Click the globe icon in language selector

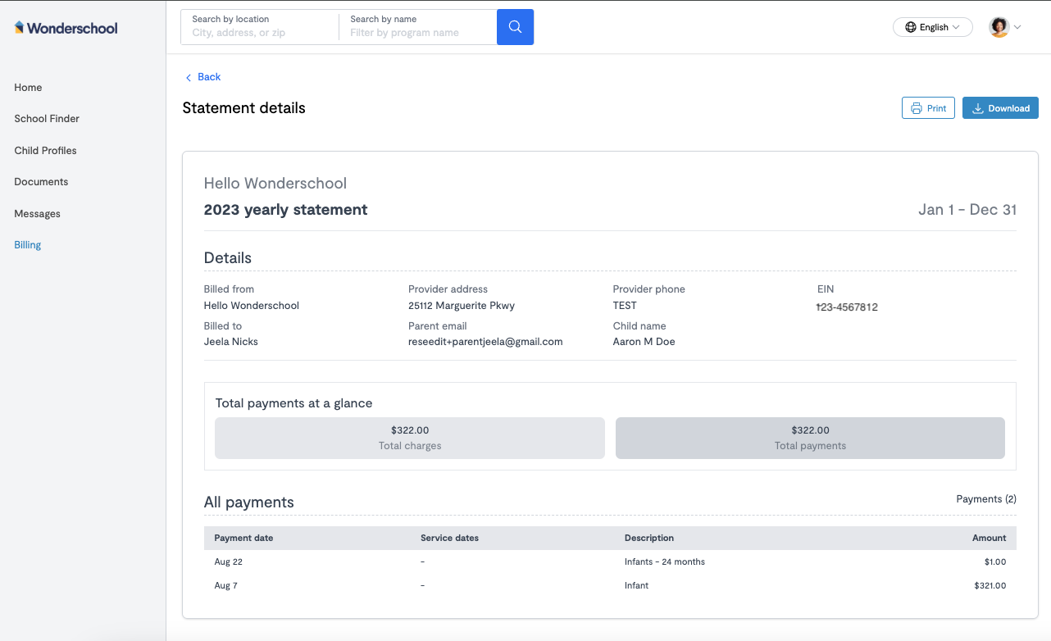(910, 27)
